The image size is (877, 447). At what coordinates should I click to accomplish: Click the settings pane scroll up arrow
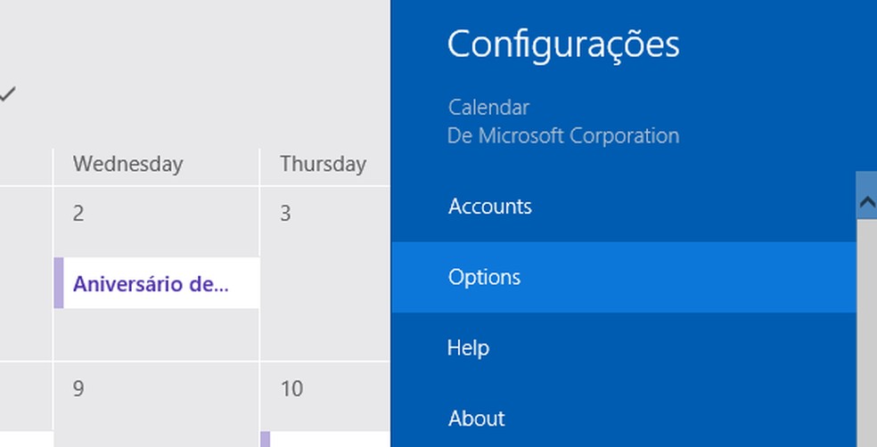(x=866, y=202)
